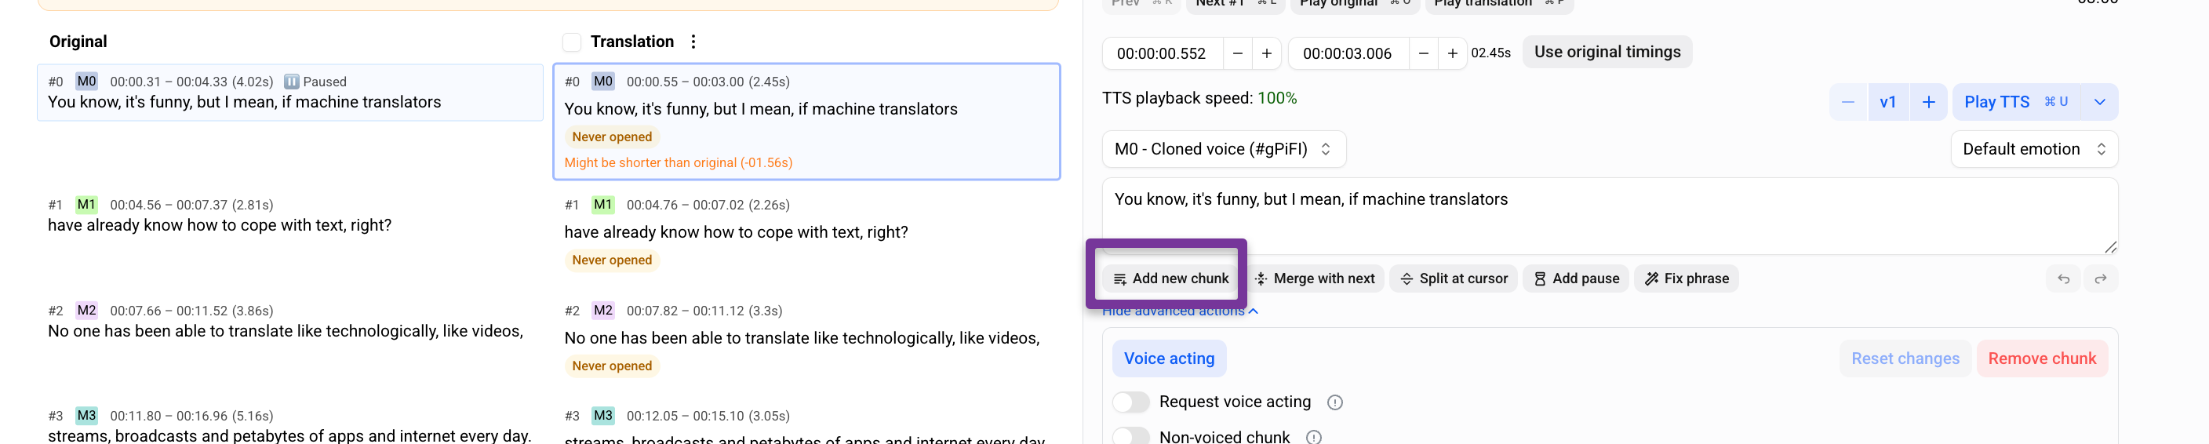
Task: Toggle Non-voiced chunk switch
Action: (1130, 436)
